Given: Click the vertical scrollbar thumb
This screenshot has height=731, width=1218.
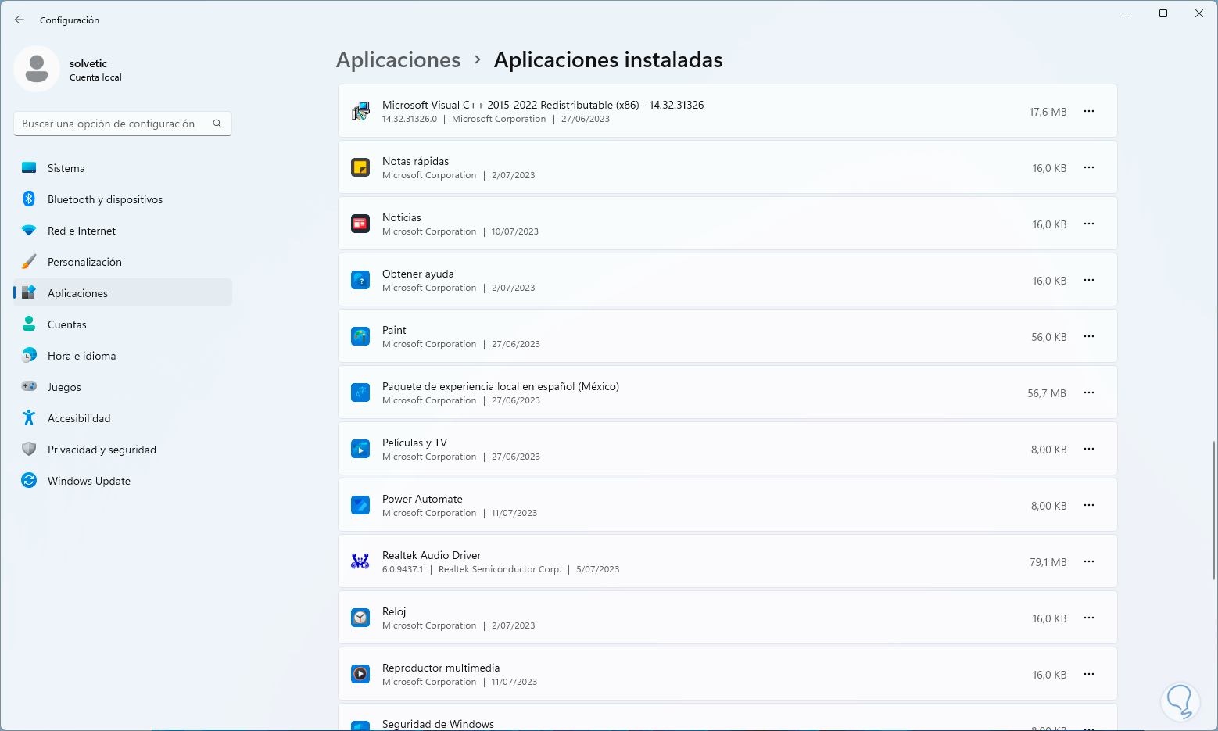Looking at the screenshot, I should (1213, 511).
